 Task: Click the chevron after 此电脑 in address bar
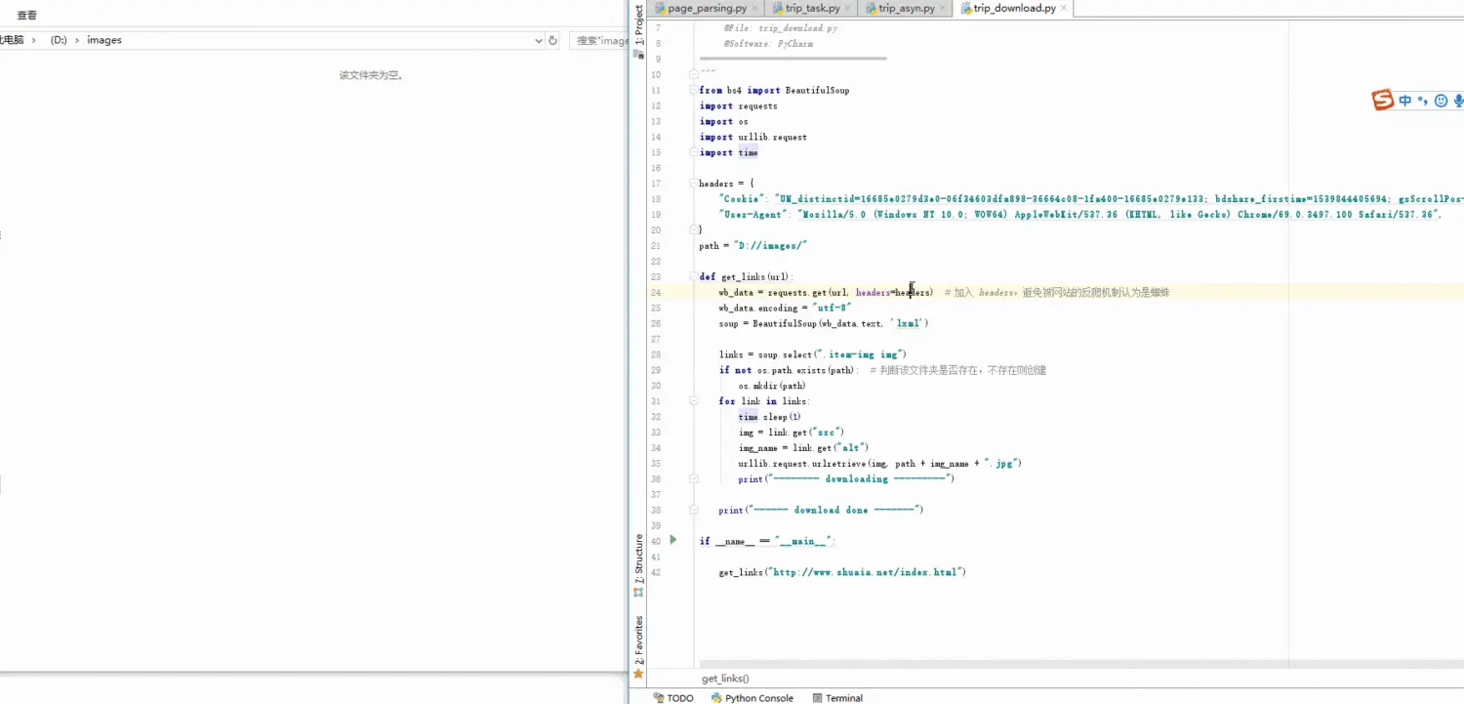tap(33, 40)
